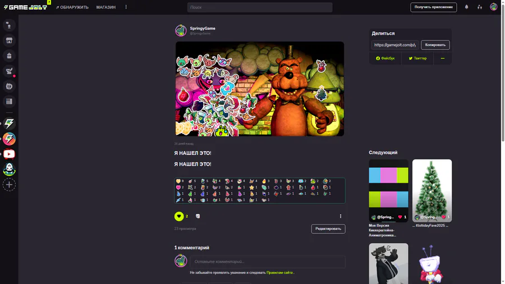Open the Game Jolt logo home link
The width and height of the screenshot is (505, 284).
point(25,7)
